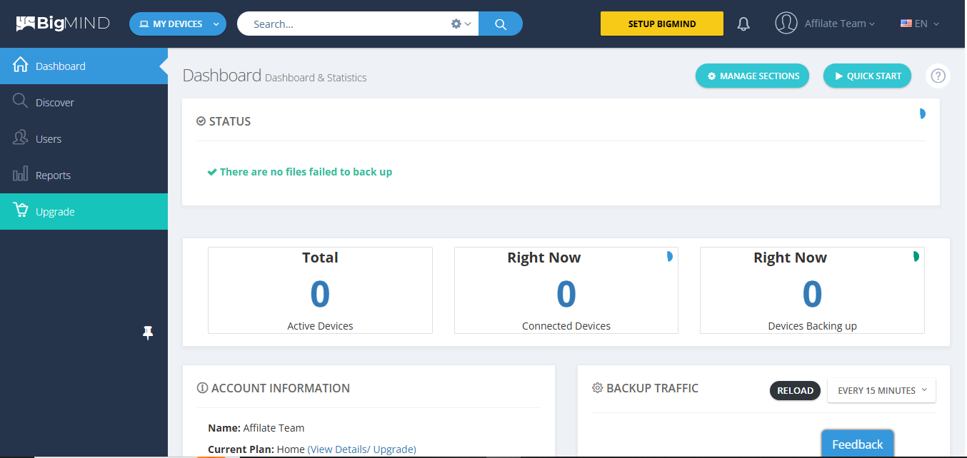Click the QUICK START button
The height and width of the screenshot is (458, 967).
[867, 76]
